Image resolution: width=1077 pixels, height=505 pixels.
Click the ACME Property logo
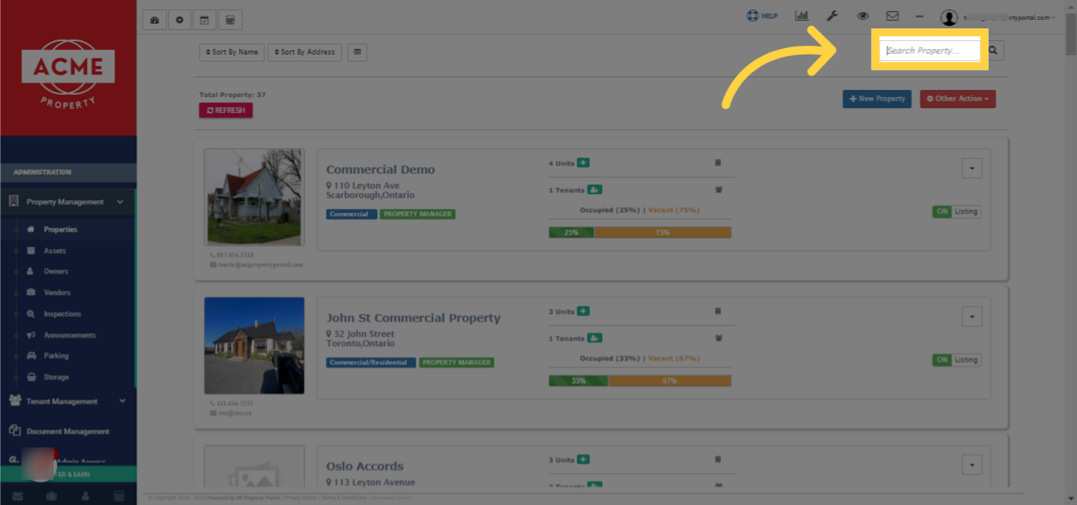(68, 73)
